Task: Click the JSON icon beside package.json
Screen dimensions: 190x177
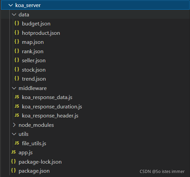Action: pos(13,171)
